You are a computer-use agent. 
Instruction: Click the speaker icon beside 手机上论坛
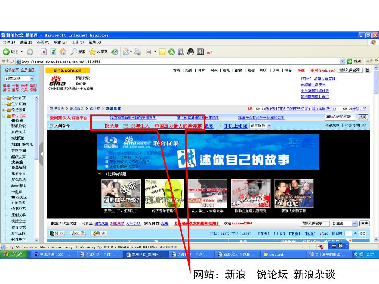click(219, 125)
